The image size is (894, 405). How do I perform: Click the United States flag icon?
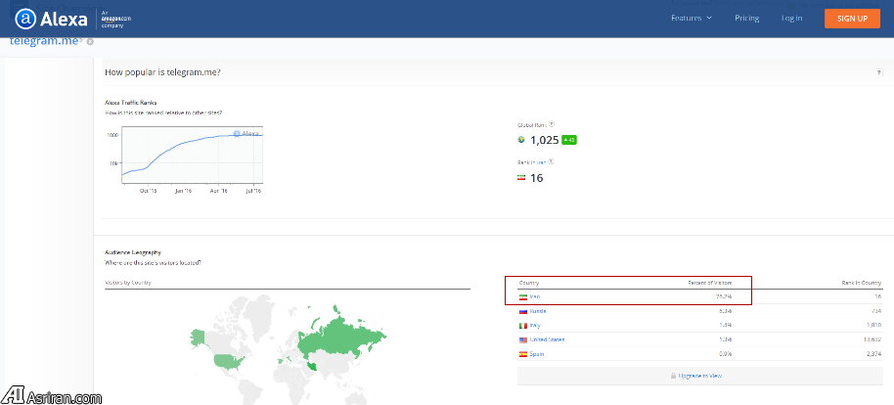pos(522,339)
